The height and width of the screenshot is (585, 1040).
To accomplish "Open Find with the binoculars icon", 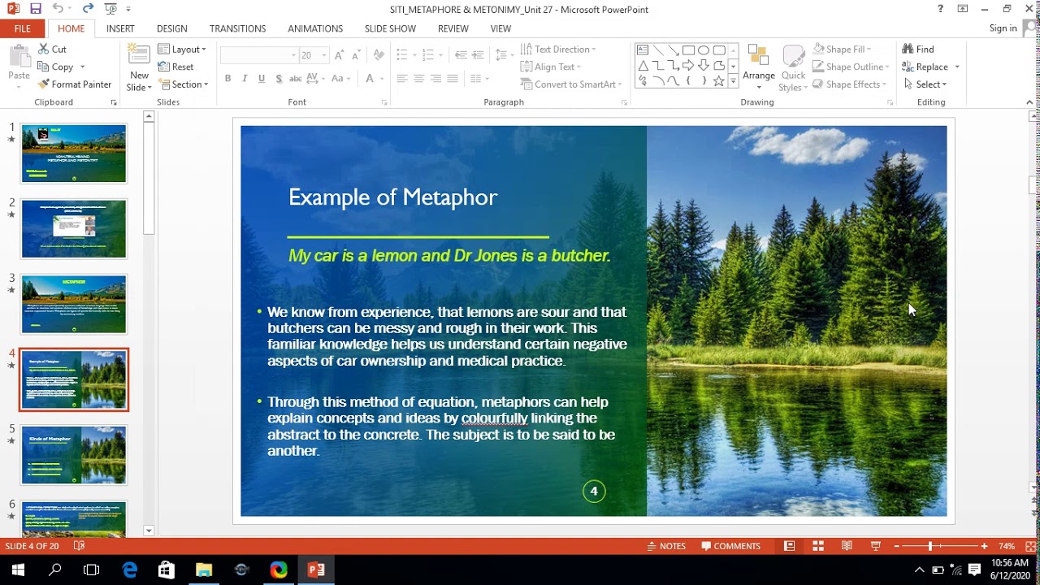I will [918, 50].
